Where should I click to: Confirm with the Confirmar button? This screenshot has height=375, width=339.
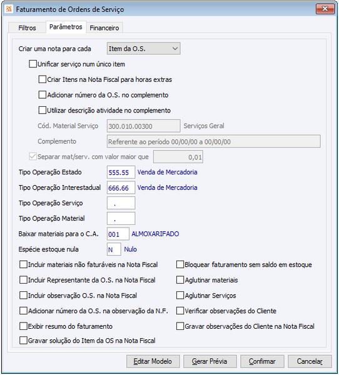(262, 361)
